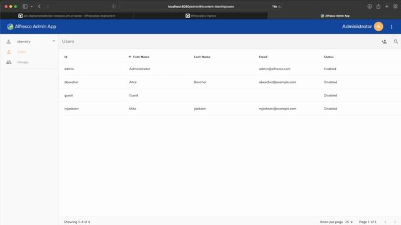Sort by the Last Name column header
Image resolution: width=401 pixels, height=225 pixels.
pos(202,57)
